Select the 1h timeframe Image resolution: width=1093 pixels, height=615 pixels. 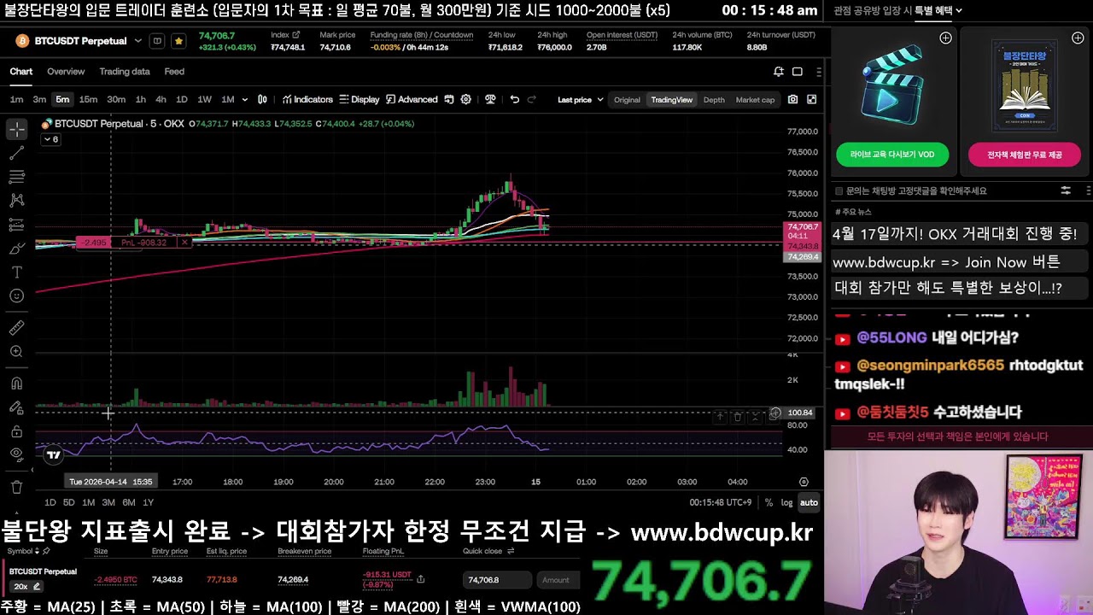[x=140, y=99]
